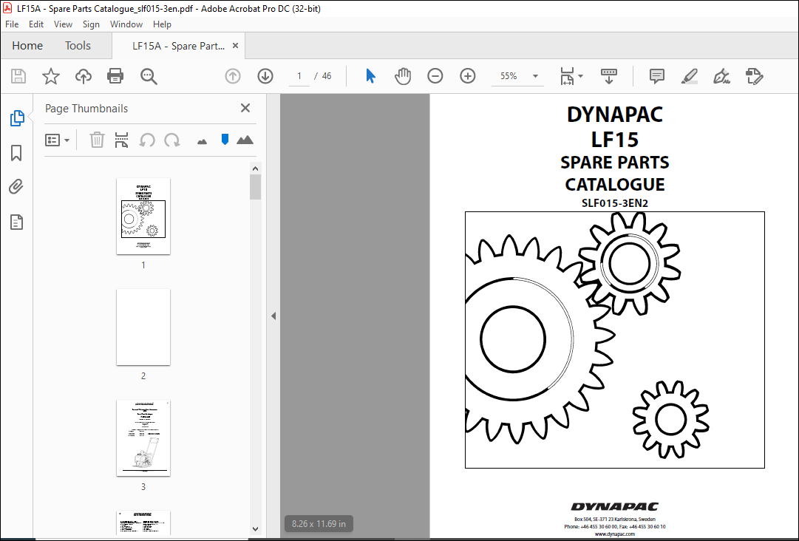Image resolution: width=799 pixels, height=541 pixels.
Task: Add a sticky note comment
Action: click(x=657, y=76)
